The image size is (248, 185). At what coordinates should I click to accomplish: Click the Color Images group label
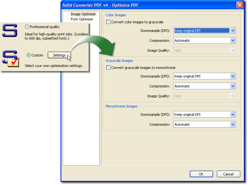pyautogui.click(x=116, y=15)
